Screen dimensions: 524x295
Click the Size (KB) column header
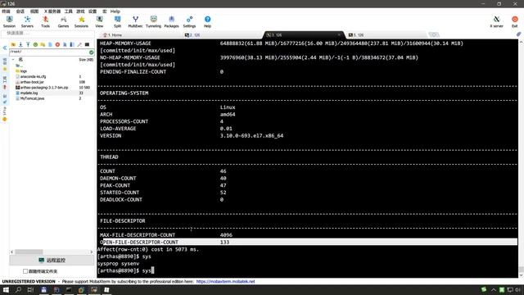click(x=86, y=60)
